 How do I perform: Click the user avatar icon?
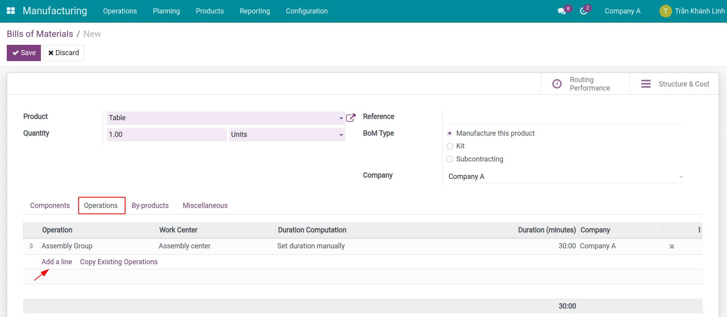tap(665, 11)
